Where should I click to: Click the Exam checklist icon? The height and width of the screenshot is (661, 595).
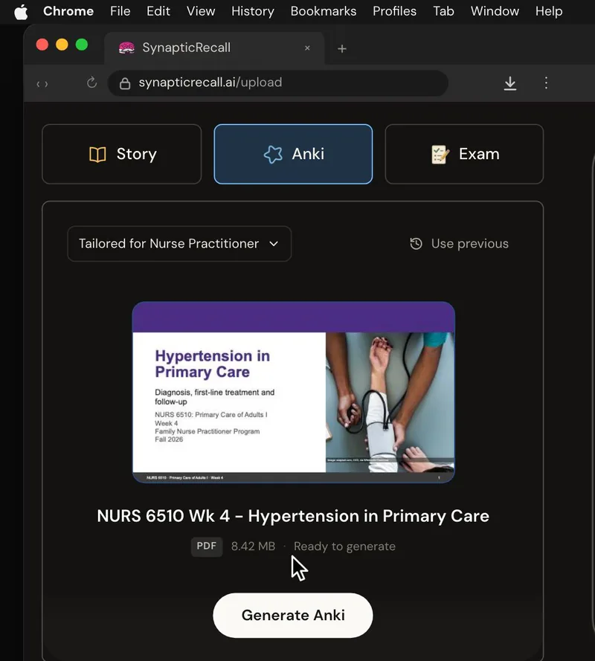tap(440, 155)
